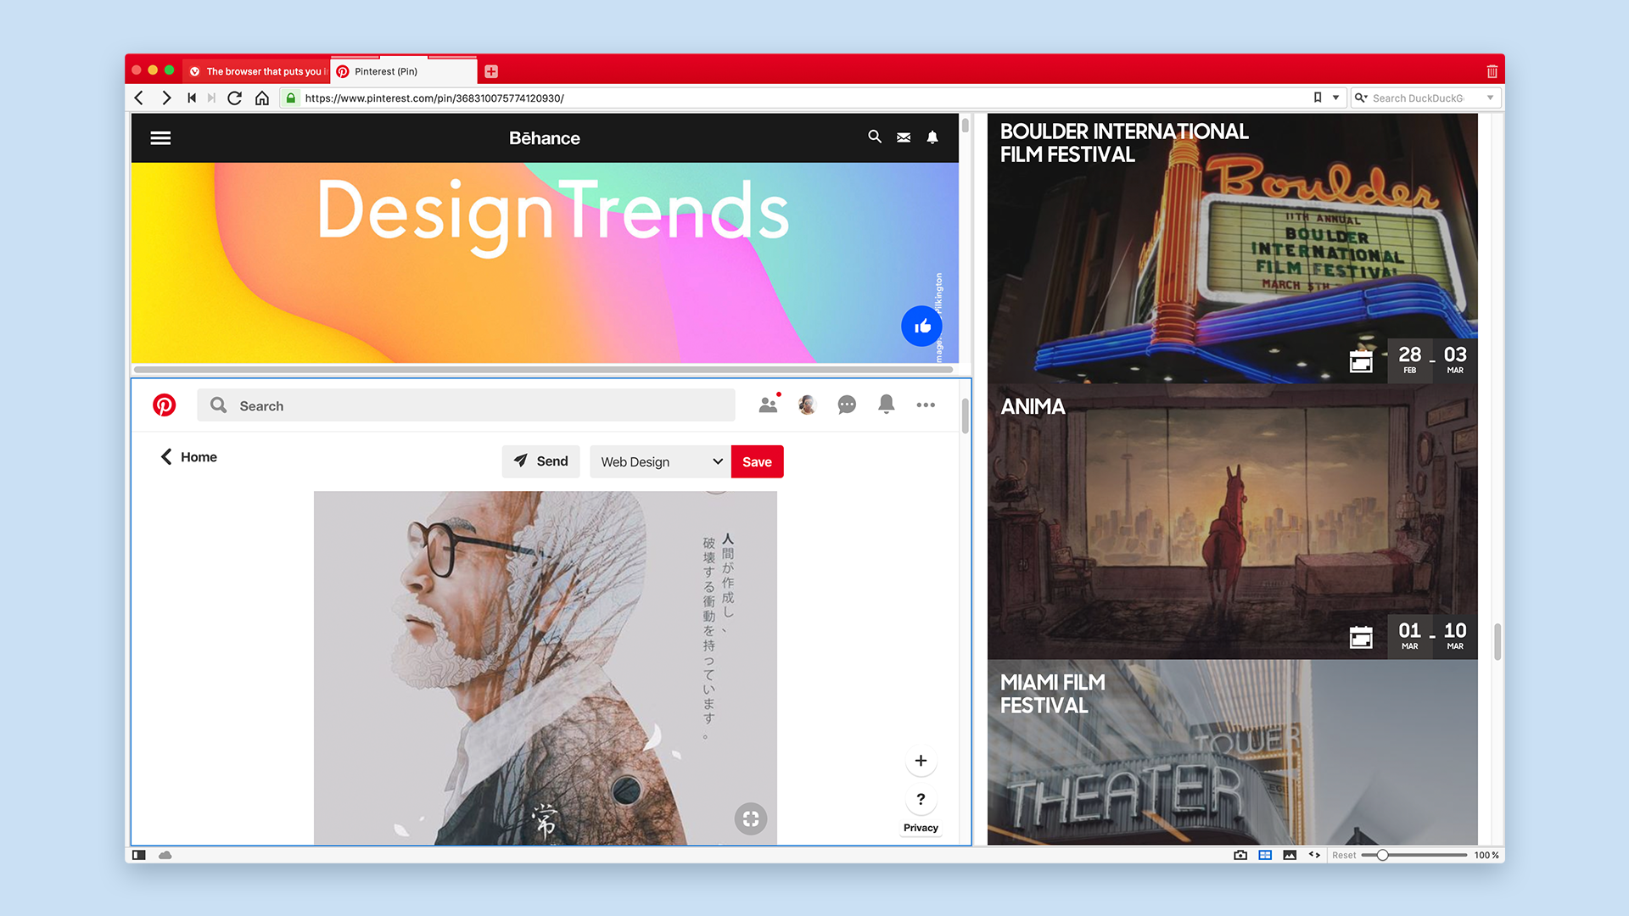Open Behance notifications bell

(932, 137)
